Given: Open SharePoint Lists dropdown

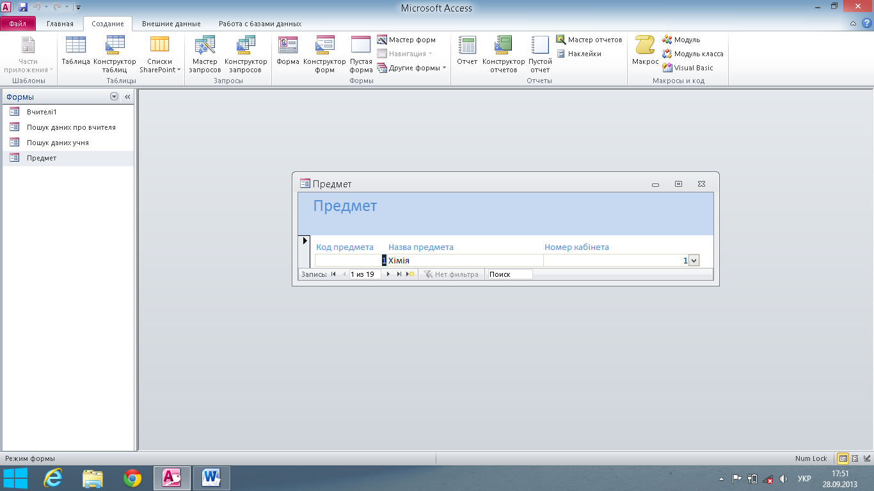Looking at the screenshot, I should pos(160,54).
